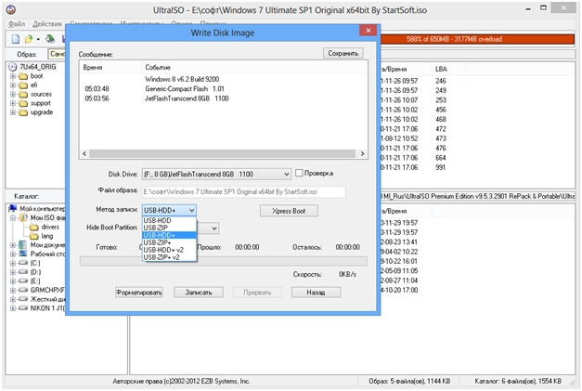Click the LBA column header

click(441, 69)
